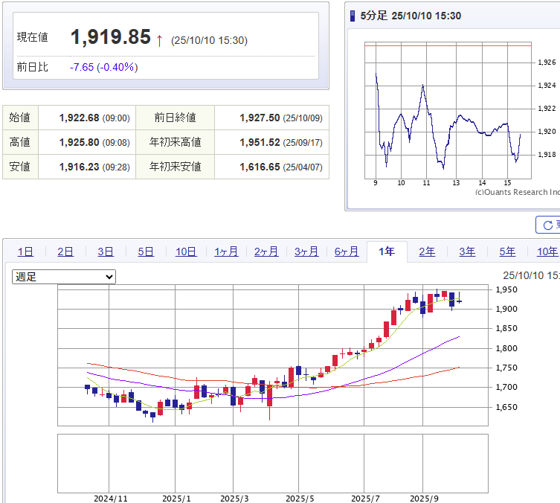Image resolution: width=560 pixels, height=503 pixels.
Task: Click the blue marker beside 5分足 heading
Action: 353,16
